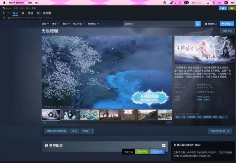Open the 窗口 menu in macOS menu bar

(x=37, y=2)
